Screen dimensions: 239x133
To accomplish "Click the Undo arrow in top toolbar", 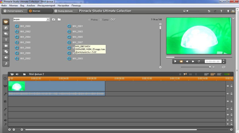I will point(209,11).
